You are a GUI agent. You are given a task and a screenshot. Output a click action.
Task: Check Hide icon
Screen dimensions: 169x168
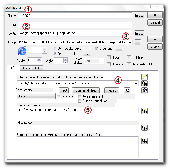(x=109, y=64)
